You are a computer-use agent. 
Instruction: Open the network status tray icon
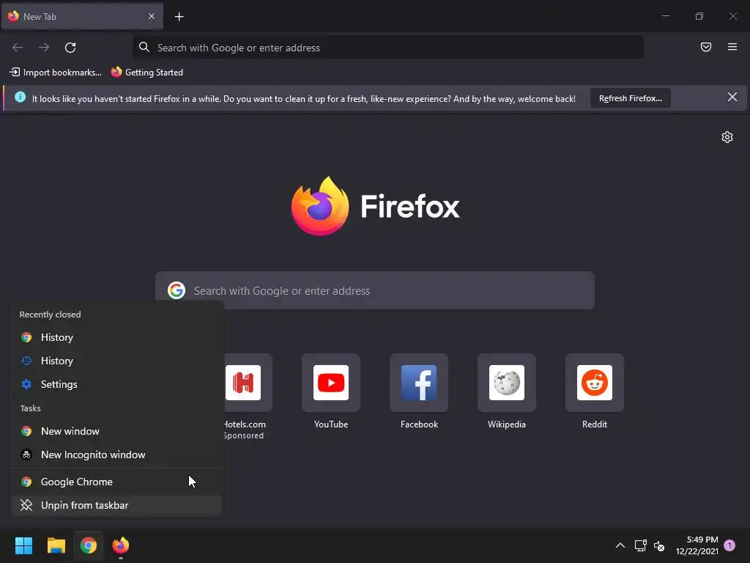(640, 545)
